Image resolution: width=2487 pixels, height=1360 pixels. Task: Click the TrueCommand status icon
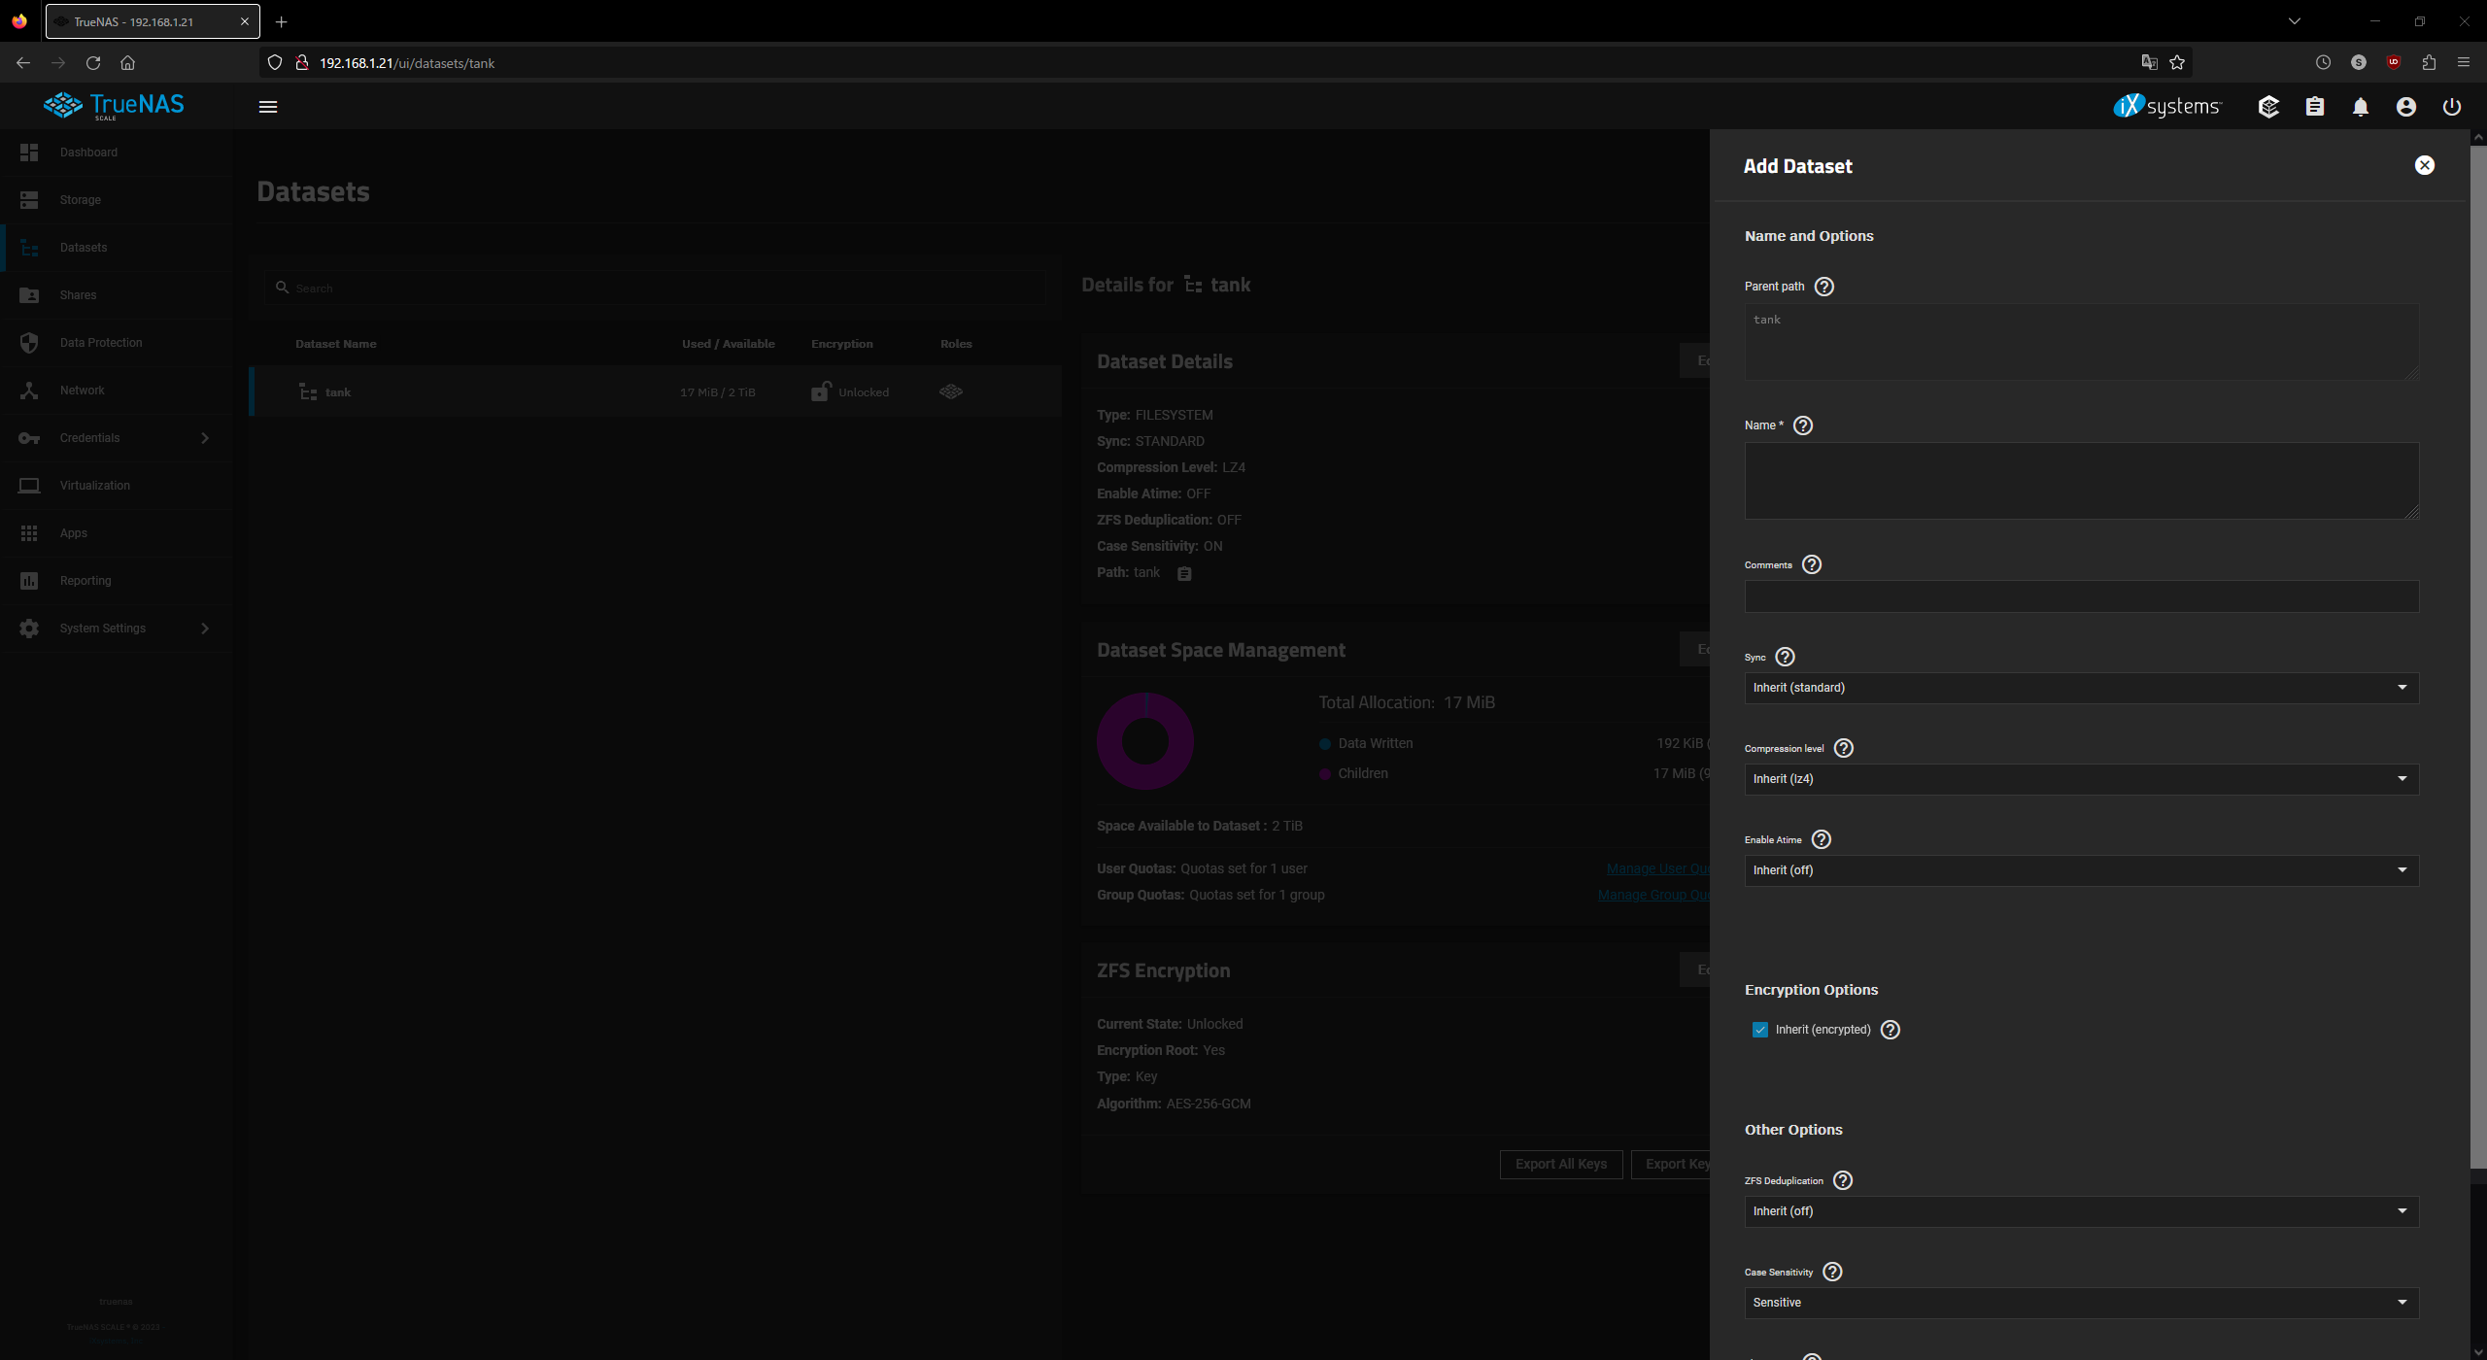(x=2268, y=107)
